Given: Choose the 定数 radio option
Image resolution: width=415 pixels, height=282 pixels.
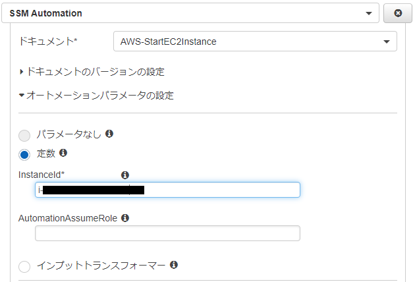Looking at the screenshot, I should [25, 155].
